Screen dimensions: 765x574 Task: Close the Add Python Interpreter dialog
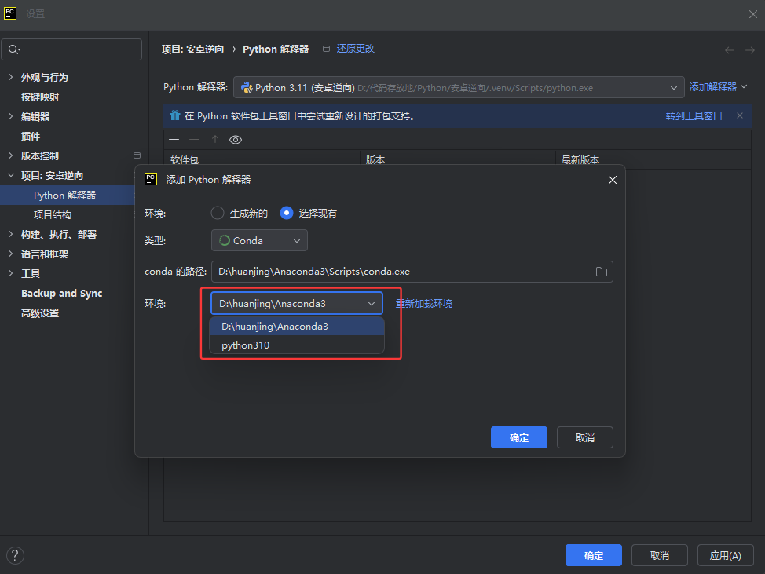613,180
